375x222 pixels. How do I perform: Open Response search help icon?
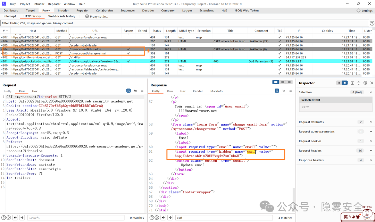(152, 217)
